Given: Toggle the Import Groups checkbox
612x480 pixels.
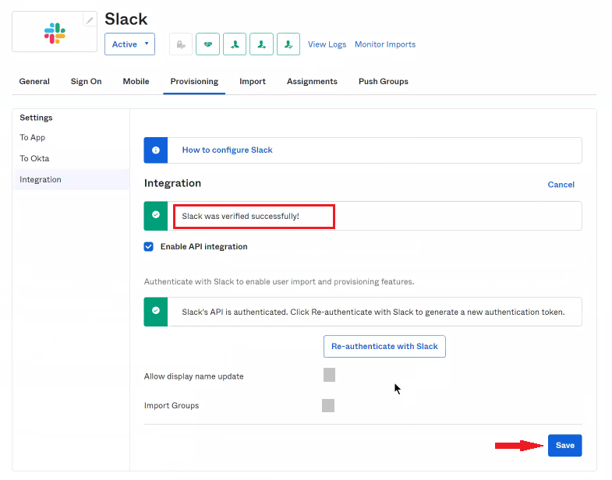Looking at the screenshot, I should 328,405.
